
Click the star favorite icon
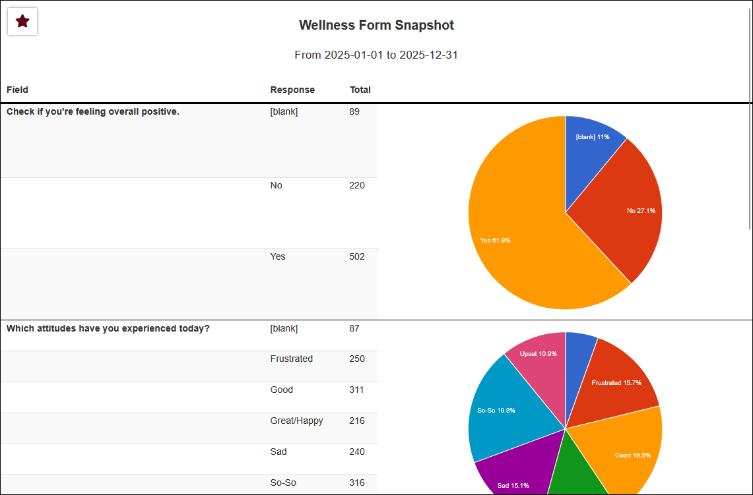point(22,22)
